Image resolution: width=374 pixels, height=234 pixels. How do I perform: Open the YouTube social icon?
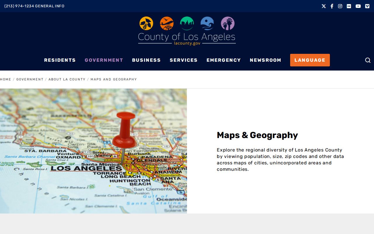(358, 6)
